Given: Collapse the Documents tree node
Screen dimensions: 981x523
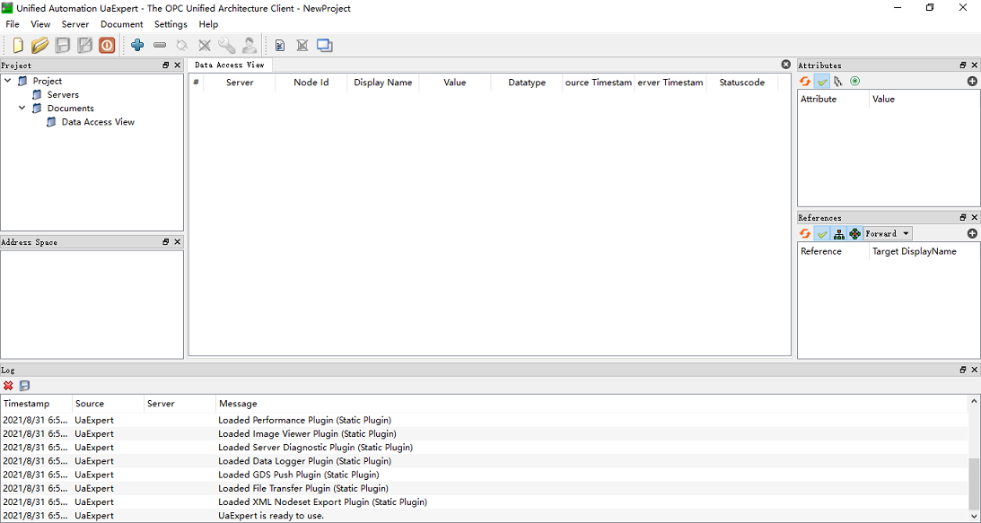Looking at the screenshot, I should 22,109.
